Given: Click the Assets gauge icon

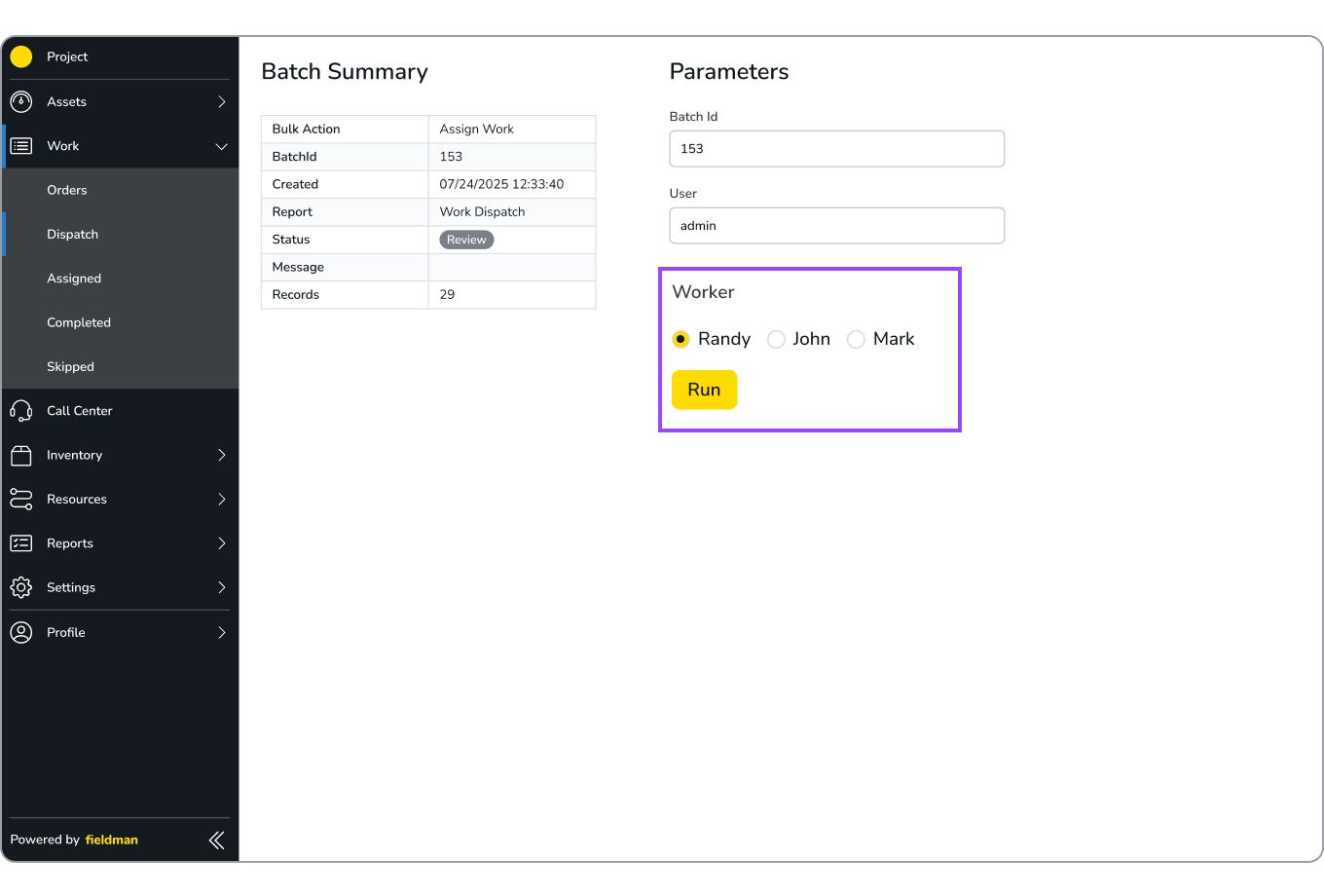Looking at the screenshot, I should [x=20, y=101].
